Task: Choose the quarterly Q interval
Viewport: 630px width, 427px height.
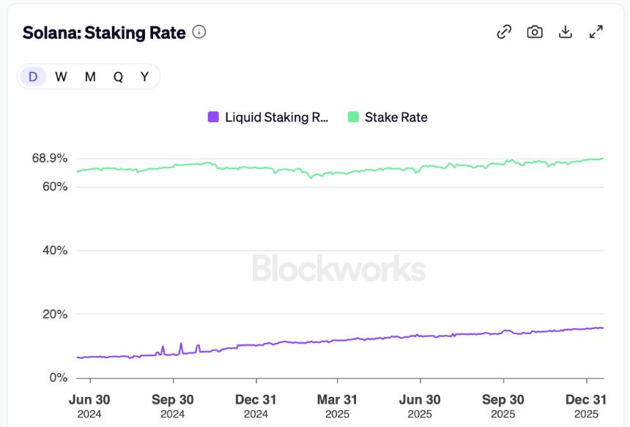Action: [x=118, y=77]
